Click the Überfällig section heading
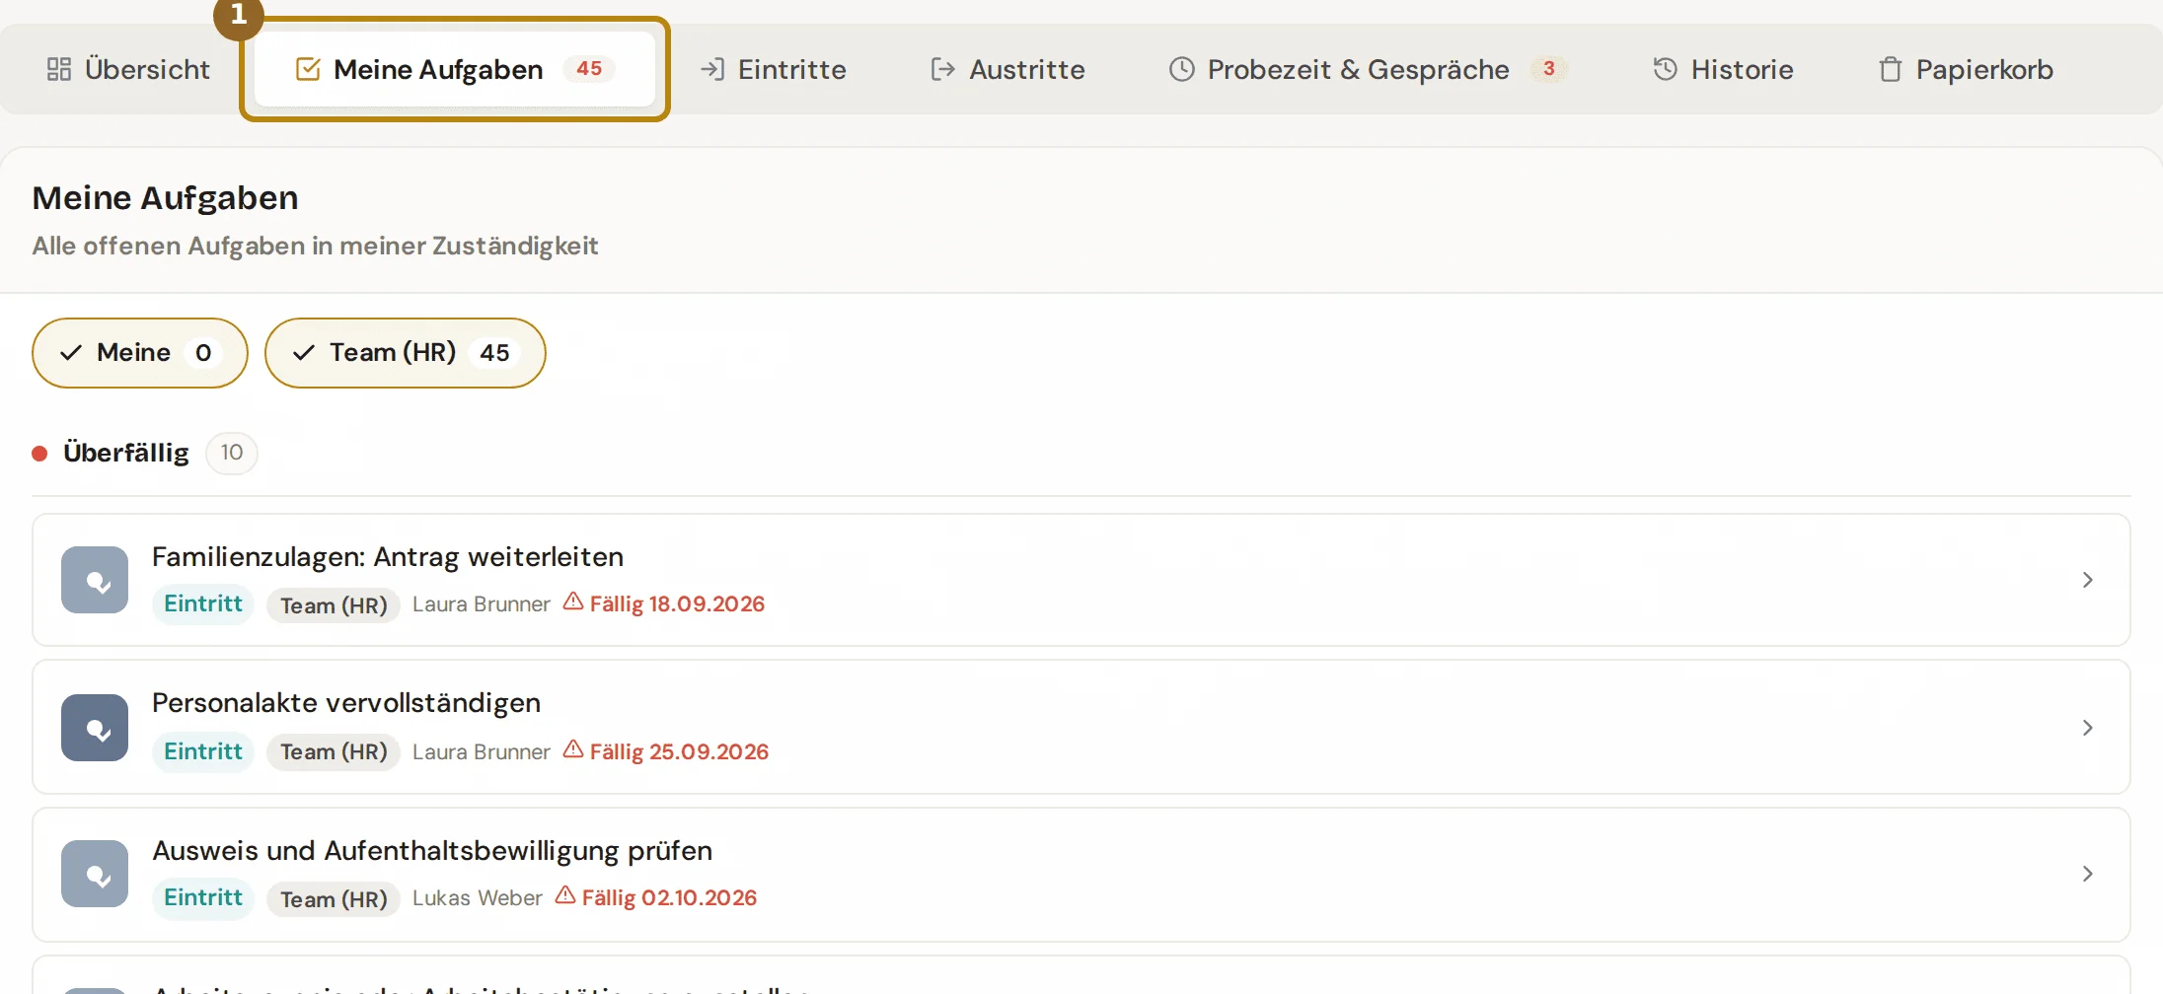The width and height of the screenshot is (2163, 994). [x=126, y=453]
